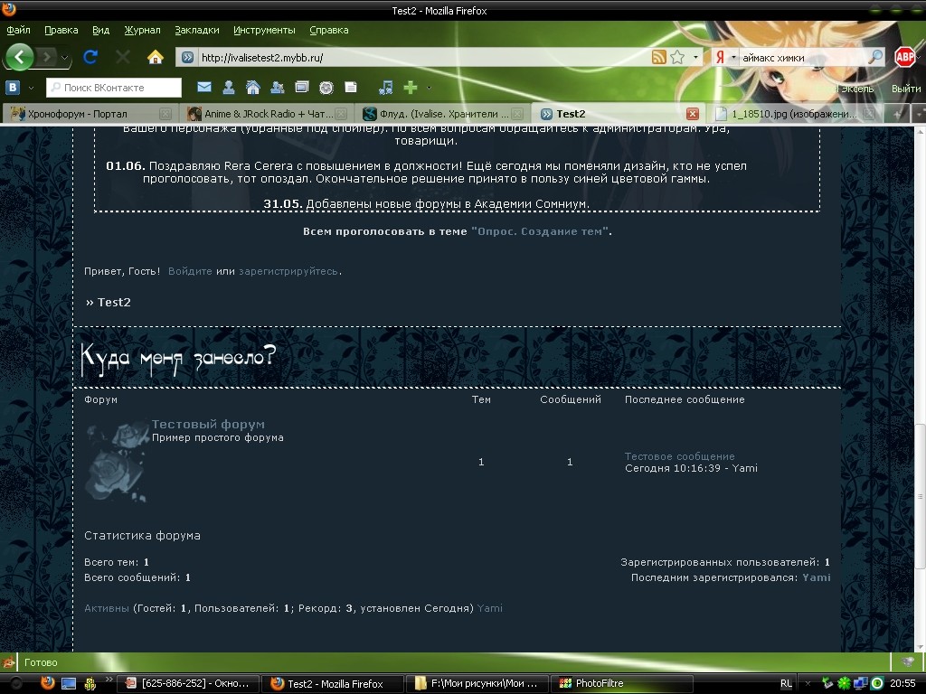926x694 pixels.
Task: Click the VKontakte "B" toolbar logo
Action: (13, 88)
